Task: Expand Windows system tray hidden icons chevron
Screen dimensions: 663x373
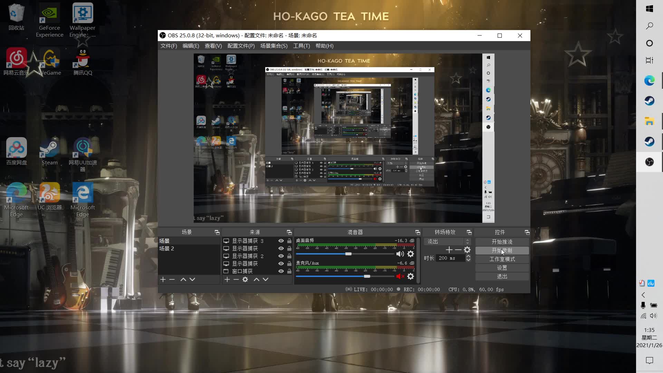Action: pos(643,295)
